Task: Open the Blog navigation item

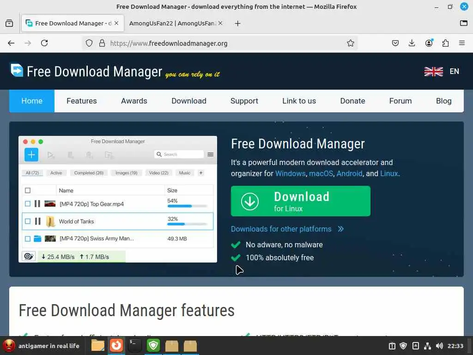Action: (444, 101)
